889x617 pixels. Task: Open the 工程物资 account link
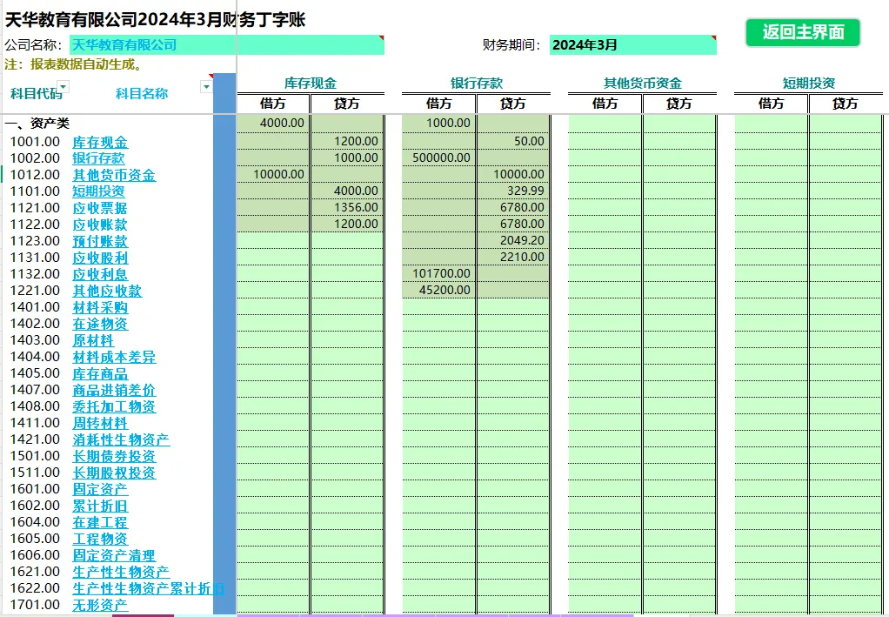pyautogui.click(x=100, y=538)
